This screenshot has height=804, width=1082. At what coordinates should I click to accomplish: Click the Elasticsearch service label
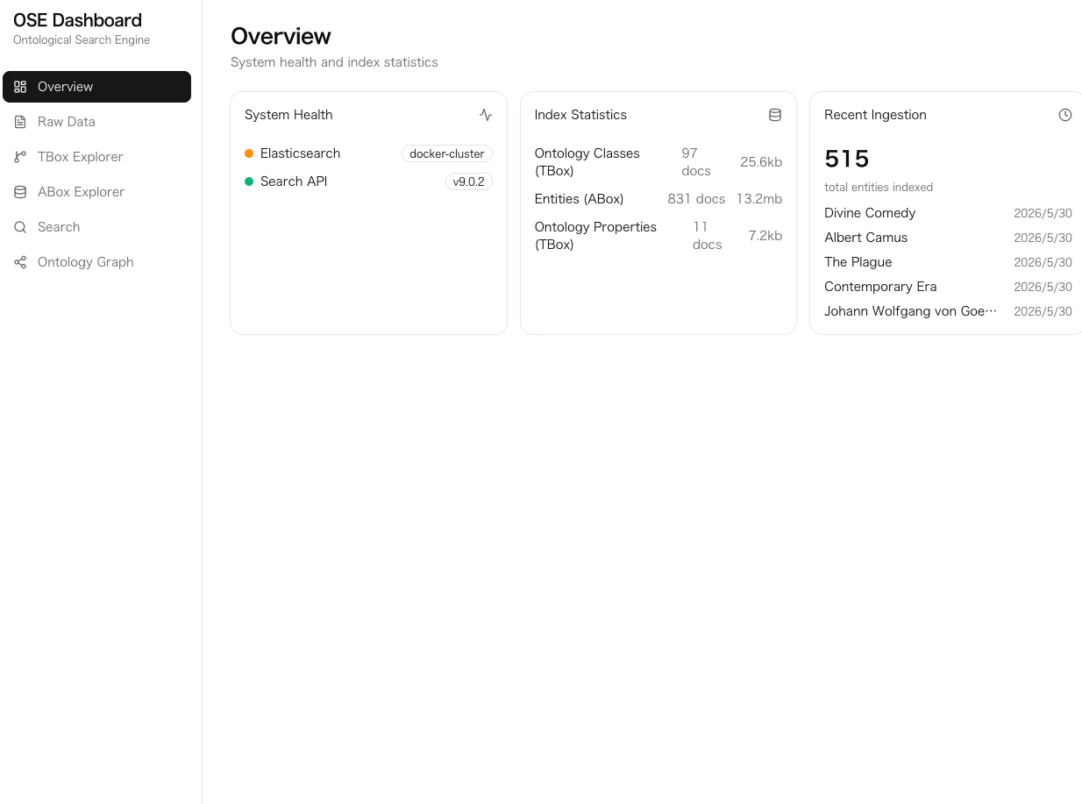[300, 153]
